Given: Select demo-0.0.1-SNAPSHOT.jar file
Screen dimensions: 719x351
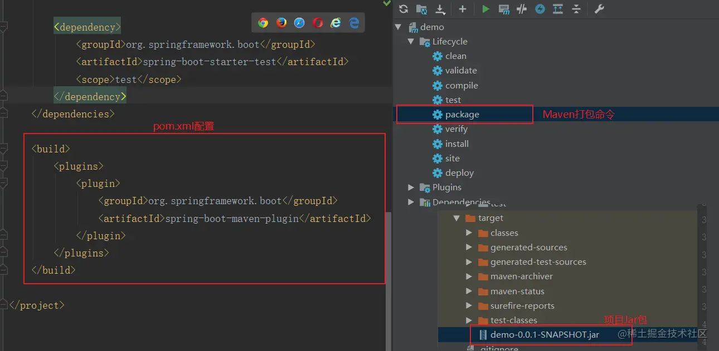Looking at the screenshot, I should [x=545, y=335].
